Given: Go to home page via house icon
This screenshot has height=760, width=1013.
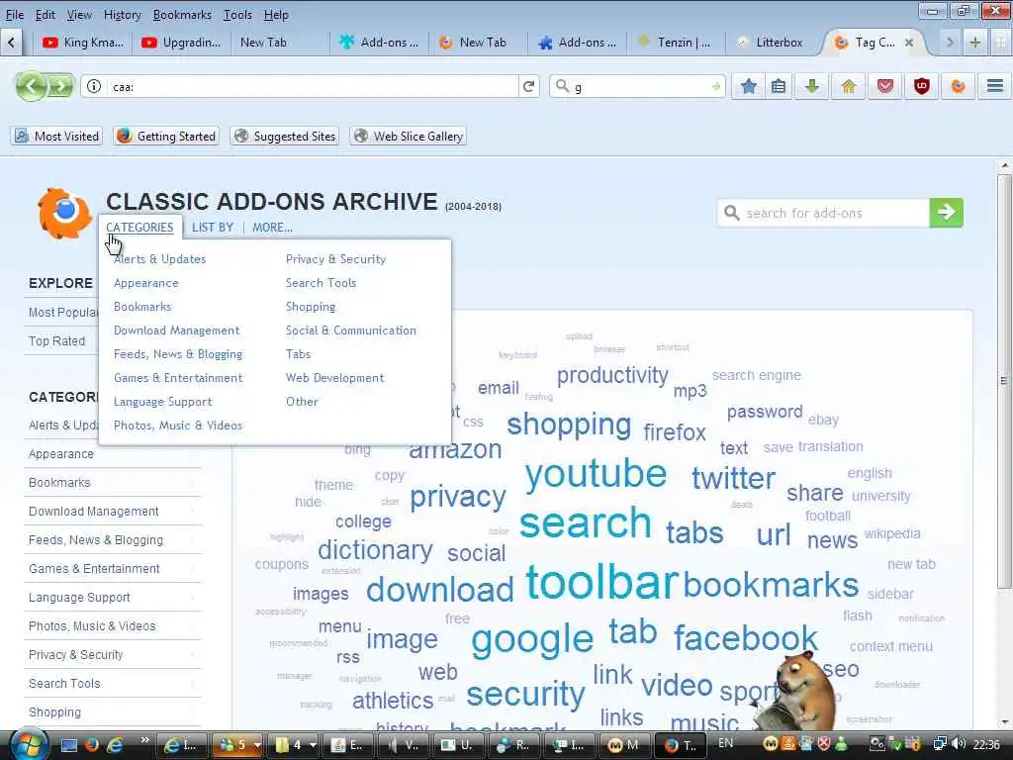Looking at the screenshot, I should (x=849, y=86).
